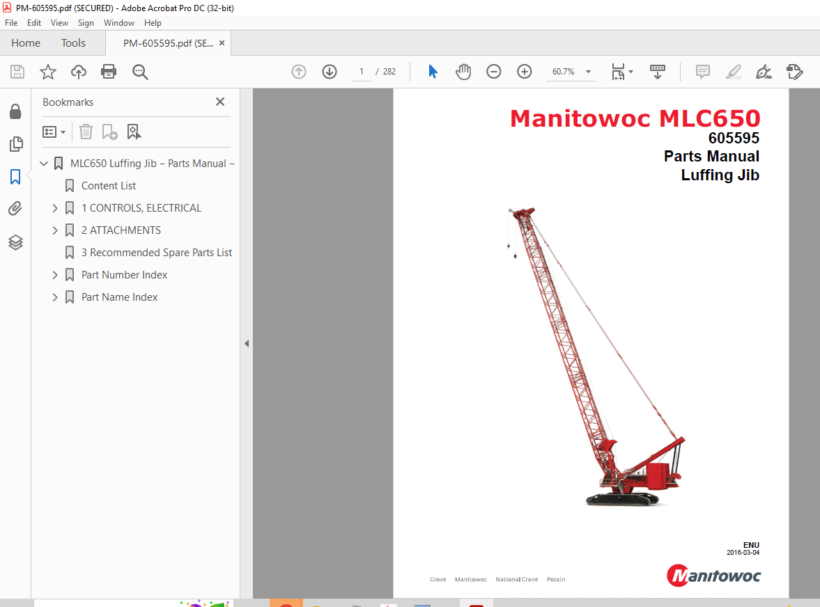820x607 pixels.
Task: Click the Manitowoc MLC650 title text
Action: pyautogui.click(x=635, y=118)
